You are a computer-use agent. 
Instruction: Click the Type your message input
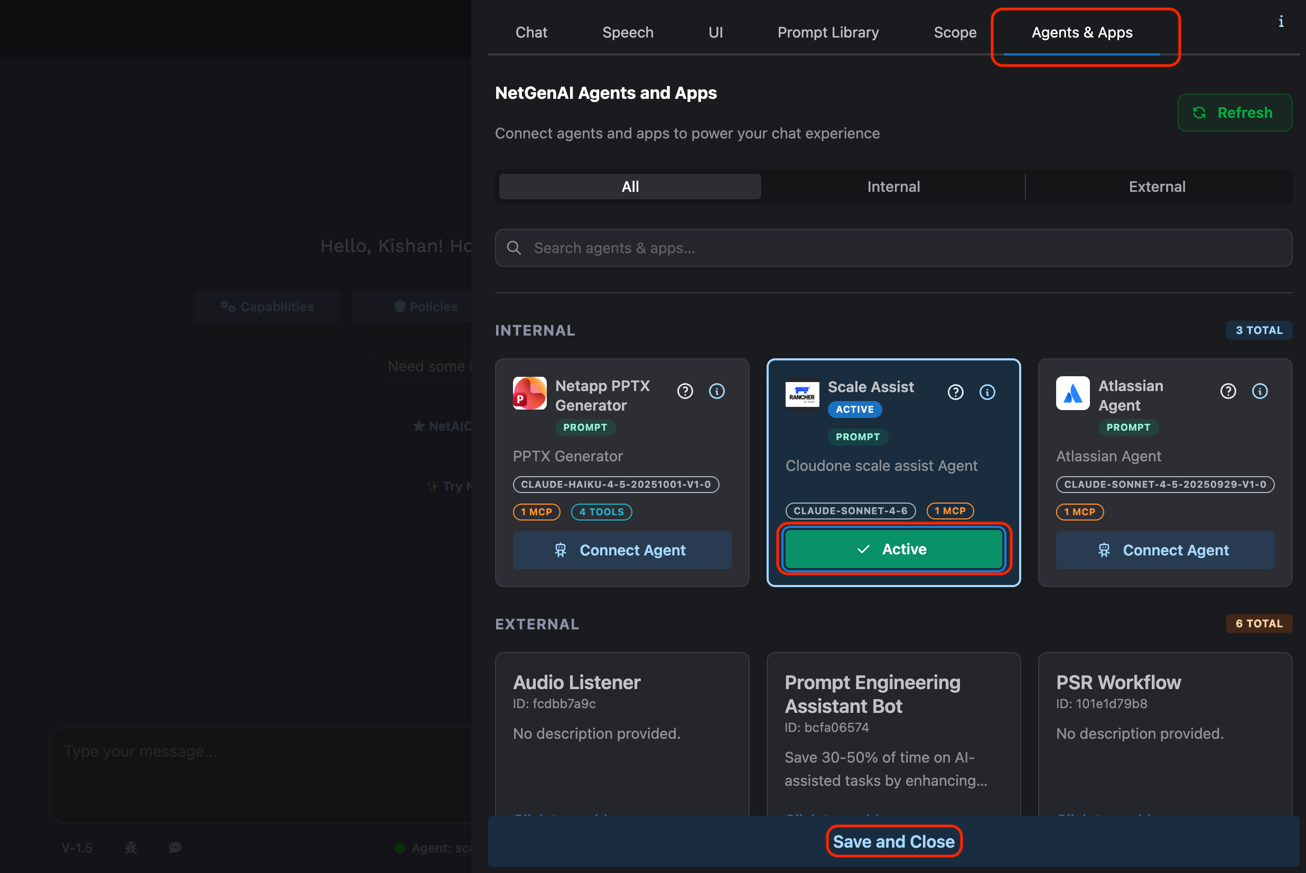pyautogui.click(x=260, y=775)
